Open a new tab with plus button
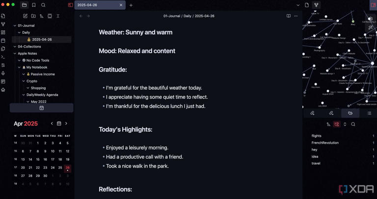Viewport: 377px width, 199px height. coord(131,5)
